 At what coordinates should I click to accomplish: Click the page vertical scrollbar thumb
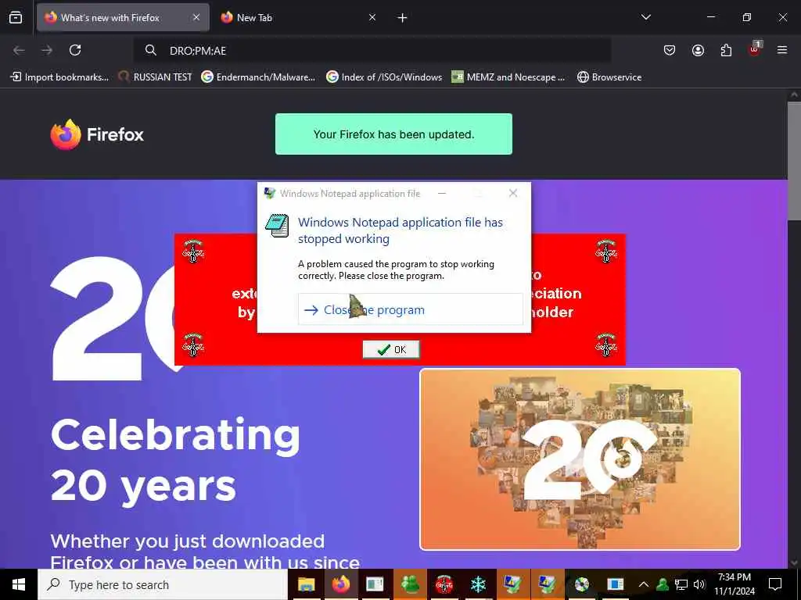click(x=794, y=161)
